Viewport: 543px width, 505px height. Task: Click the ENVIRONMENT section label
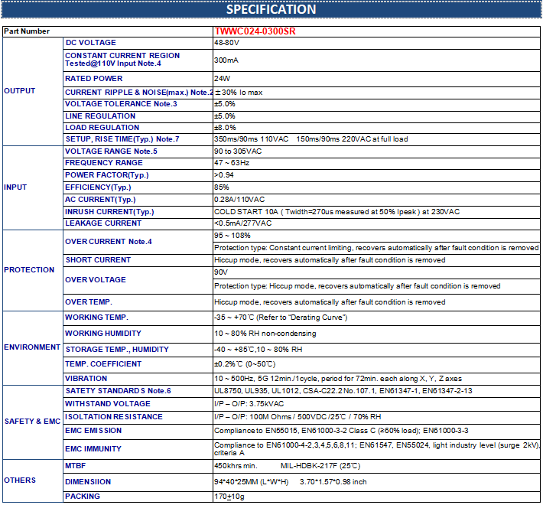pyautogui.click(x=31, y=347)
